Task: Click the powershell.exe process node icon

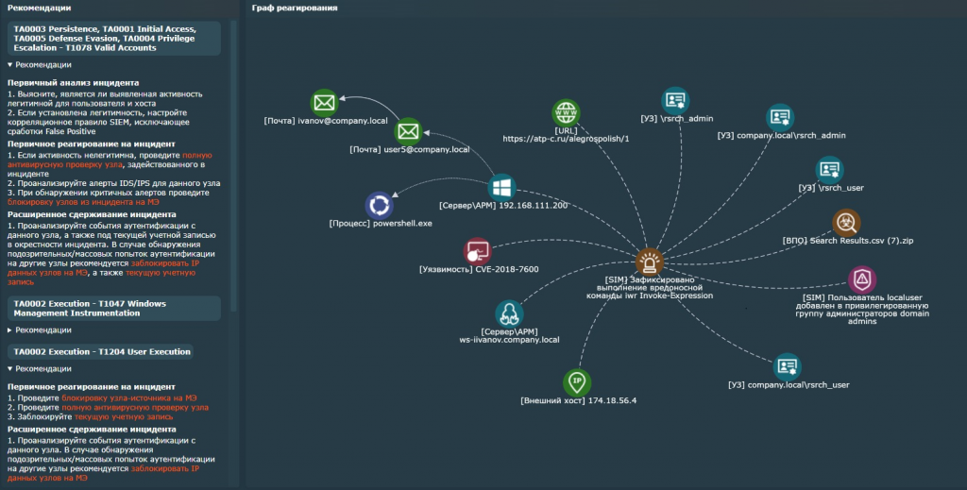Action: tap(380, 205)
